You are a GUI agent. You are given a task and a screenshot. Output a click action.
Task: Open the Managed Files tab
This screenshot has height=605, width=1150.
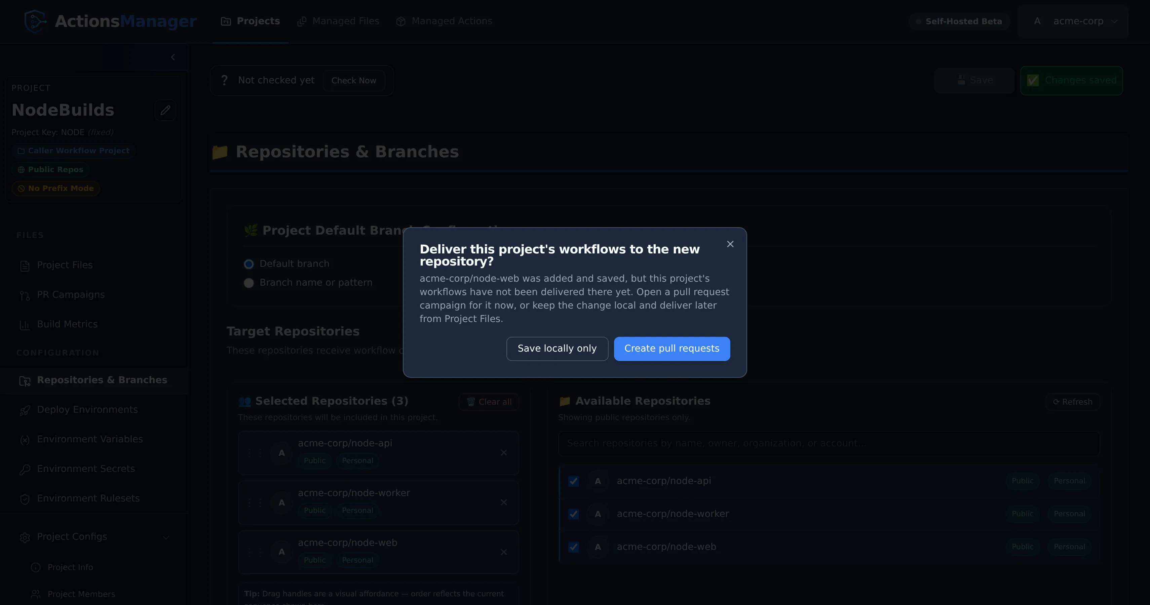(x=338, y=21)
